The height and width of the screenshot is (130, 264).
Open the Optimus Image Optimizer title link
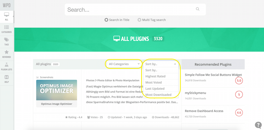57,104
